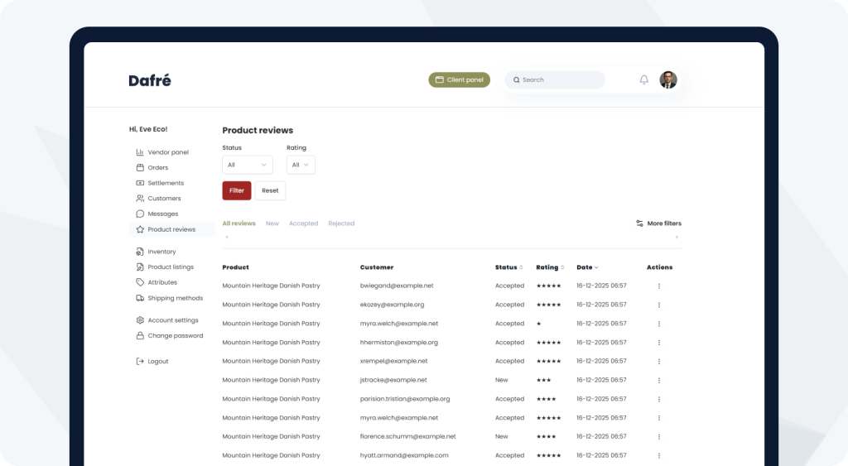Open actions menu for bwiegand@example.net review

click(659, 286)
